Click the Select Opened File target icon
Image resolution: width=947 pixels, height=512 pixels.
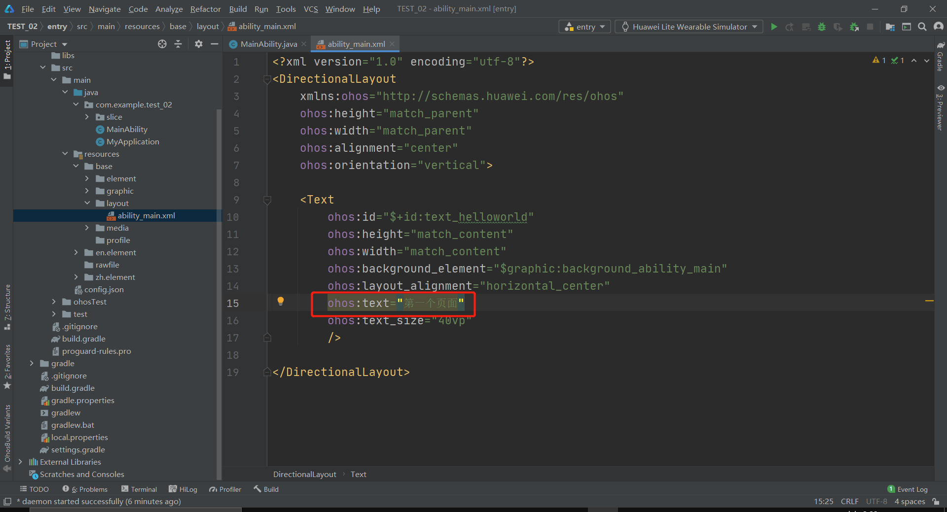(162, 44)
